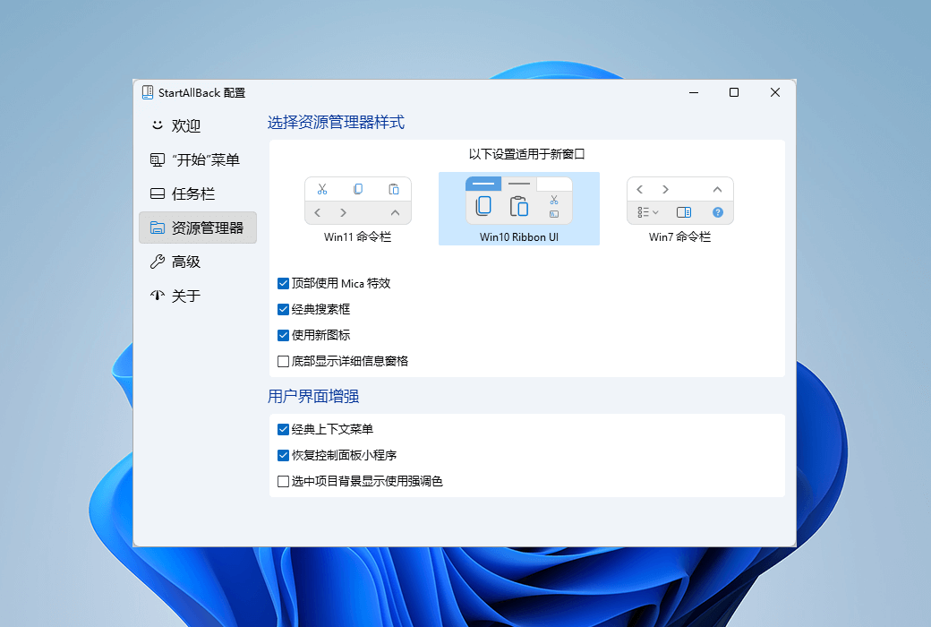Viewport: 931px width, 627px height.
Task: Click the StartAllBack icon in the title bar
Action: (145, 91)
